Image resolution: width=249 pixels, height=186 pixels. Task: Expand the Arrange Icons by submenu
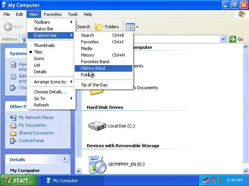pyautogui.click(x=51, y=82)
